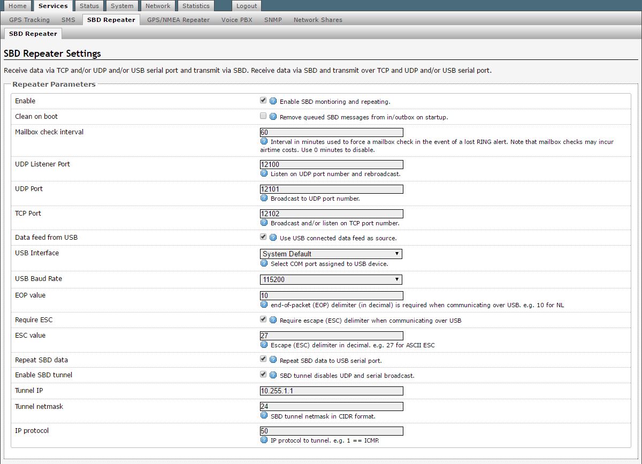Click the Logout menu item
Screen dimensions: 642x464
[246, 6]
